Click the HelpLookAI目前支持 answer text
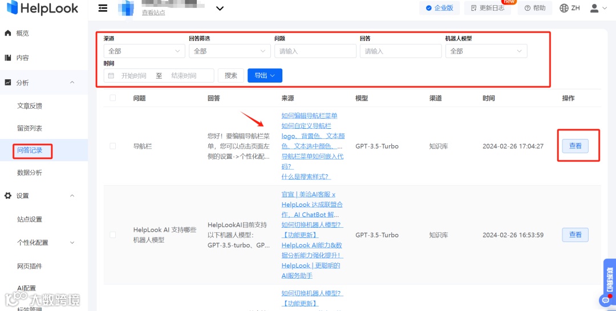Screen dimensions: 616x311 239,235
